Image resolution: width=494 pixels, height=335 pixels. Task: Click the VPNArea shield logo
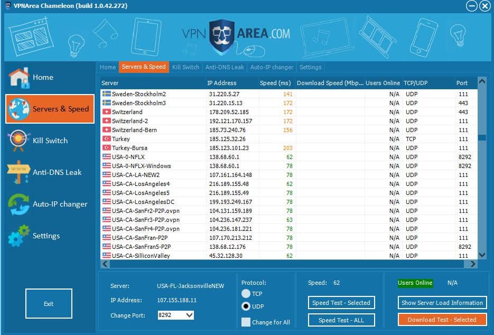click(222, 37)
